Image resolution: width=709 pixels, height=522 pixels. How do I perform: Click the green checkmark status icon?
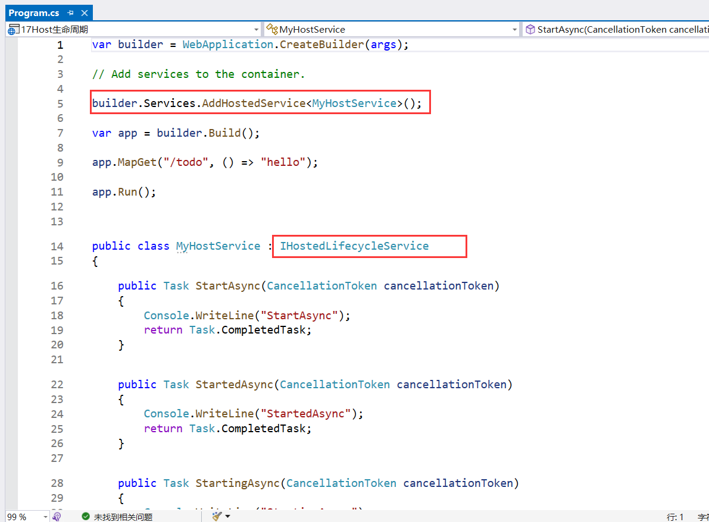click(86, 517)
